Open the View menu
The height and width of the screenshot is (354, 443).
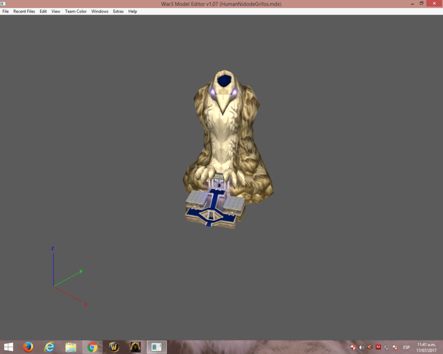(x=56, y=11)
